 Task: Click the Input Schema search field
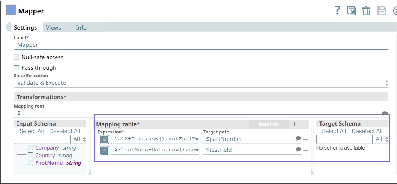[x=42, y=139]
